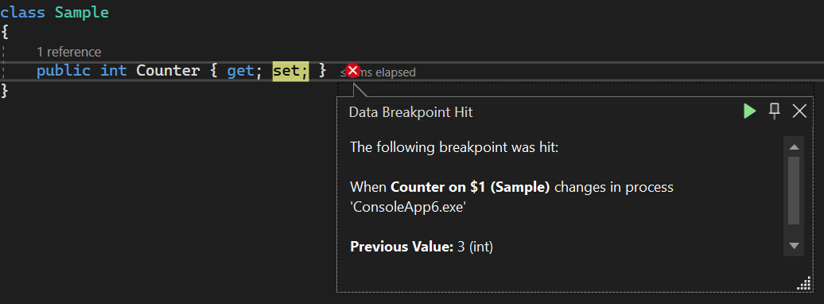Click the popup scrollbar down arrow

[794, 246]
